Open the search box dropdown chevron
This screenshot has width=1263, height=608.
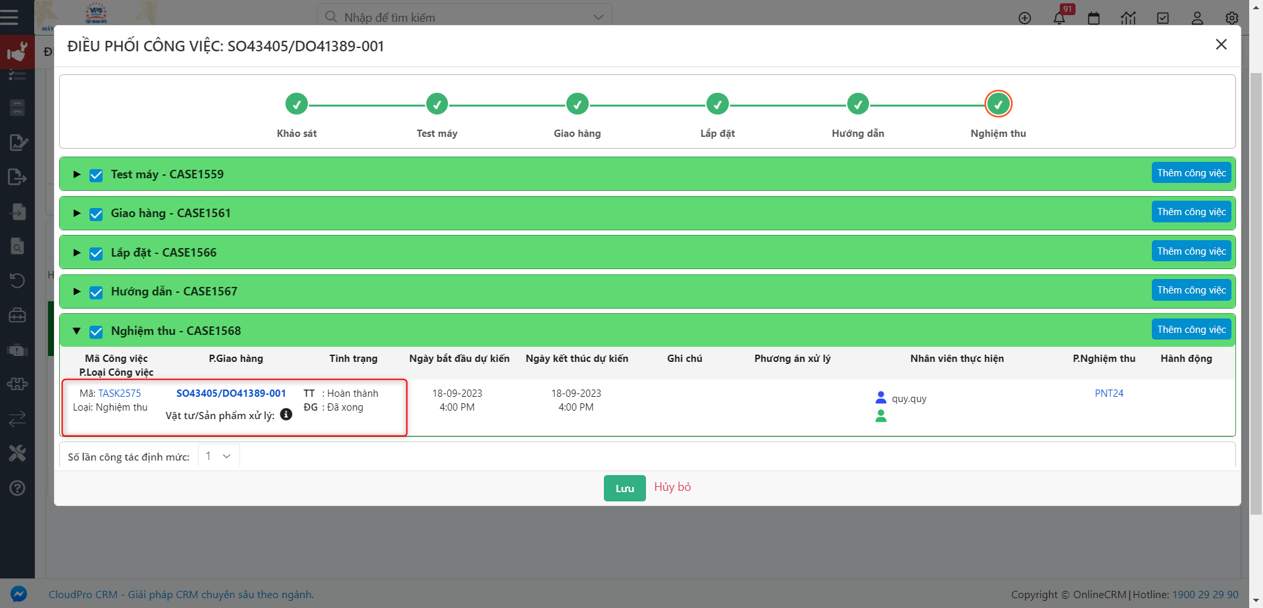598,18
